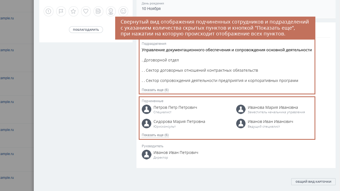Expand subordinates list with Показать еще (6)
This screenshot has height=191, width=340.
click(x=155, y=135)
